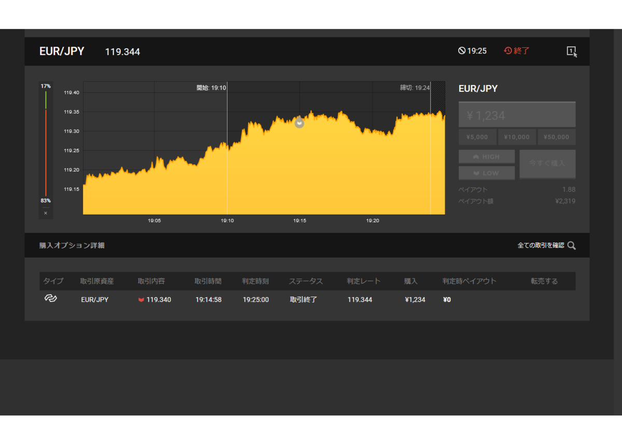
Task: Open the single-chart layout icon in the header
Action: (572, 51)
